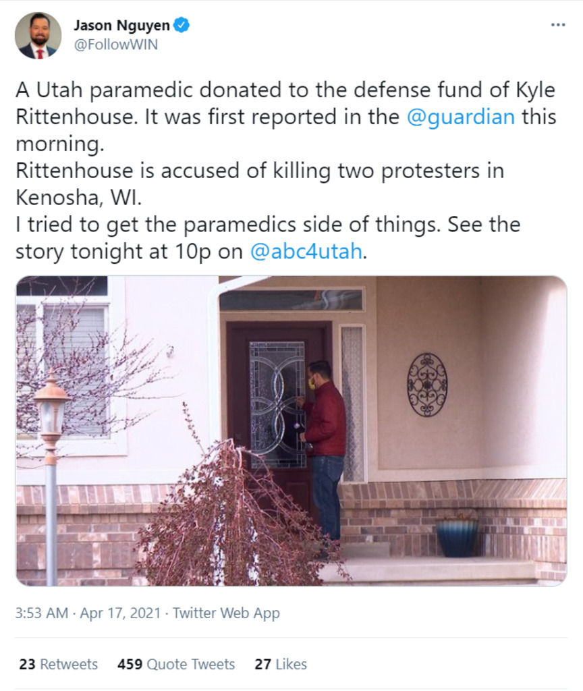Click the blue flower pot in photo

coord(457,536)
